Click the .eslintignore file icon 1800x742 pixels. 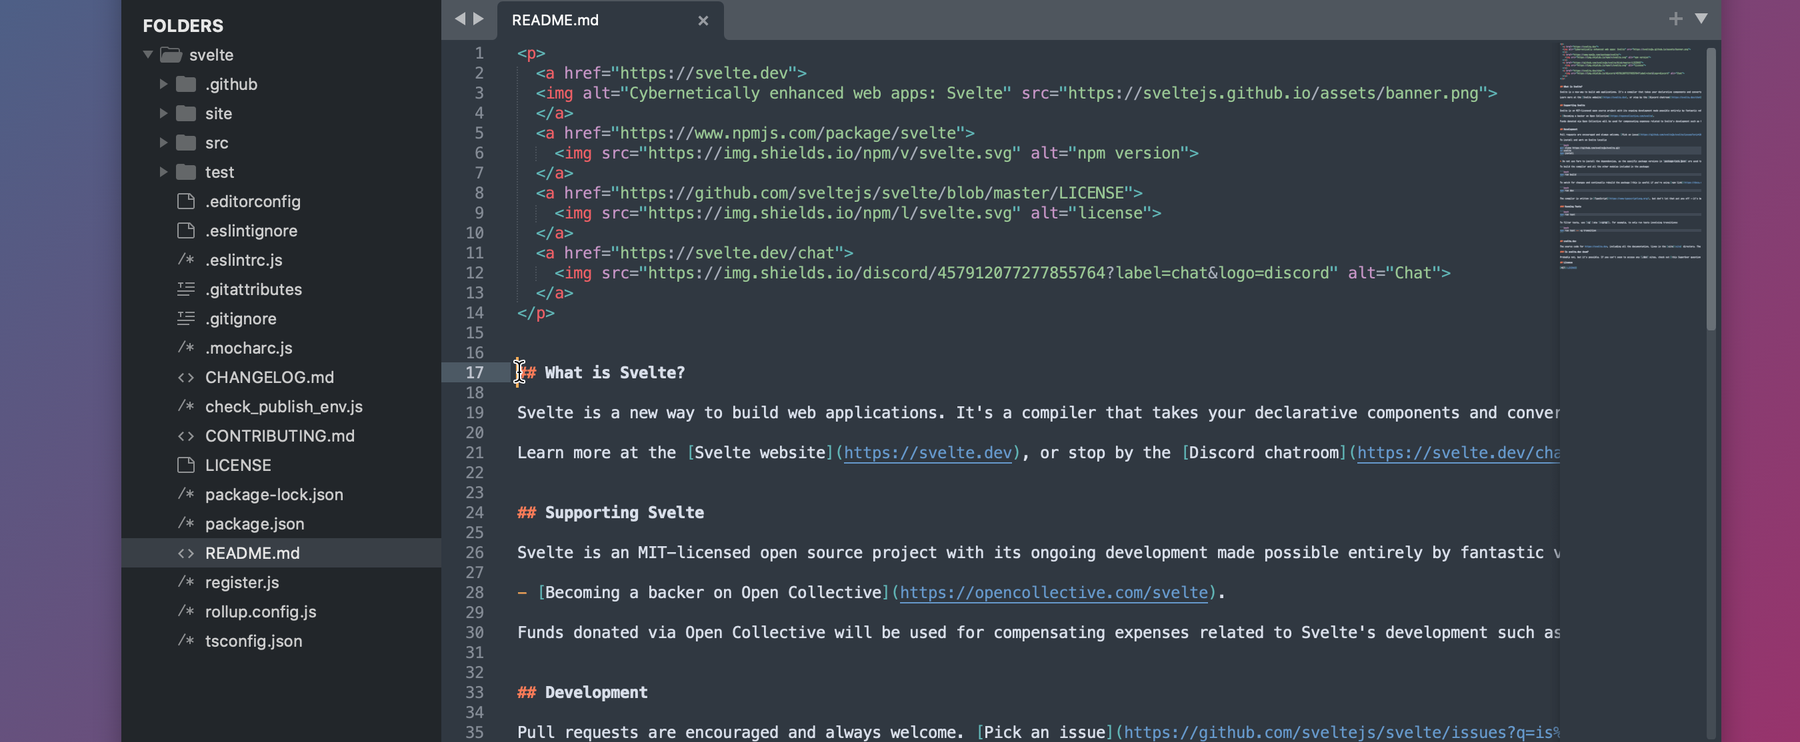pos(186,230)
